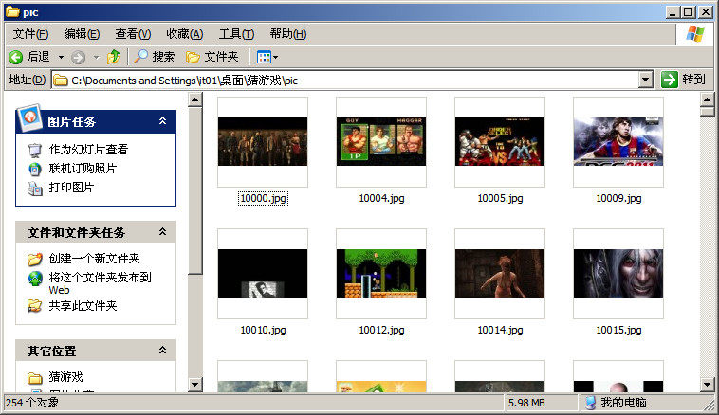This screenshot has height=415, width=719.
Task: Open the 文件(F) menu
Action: (x=30, y=34)
